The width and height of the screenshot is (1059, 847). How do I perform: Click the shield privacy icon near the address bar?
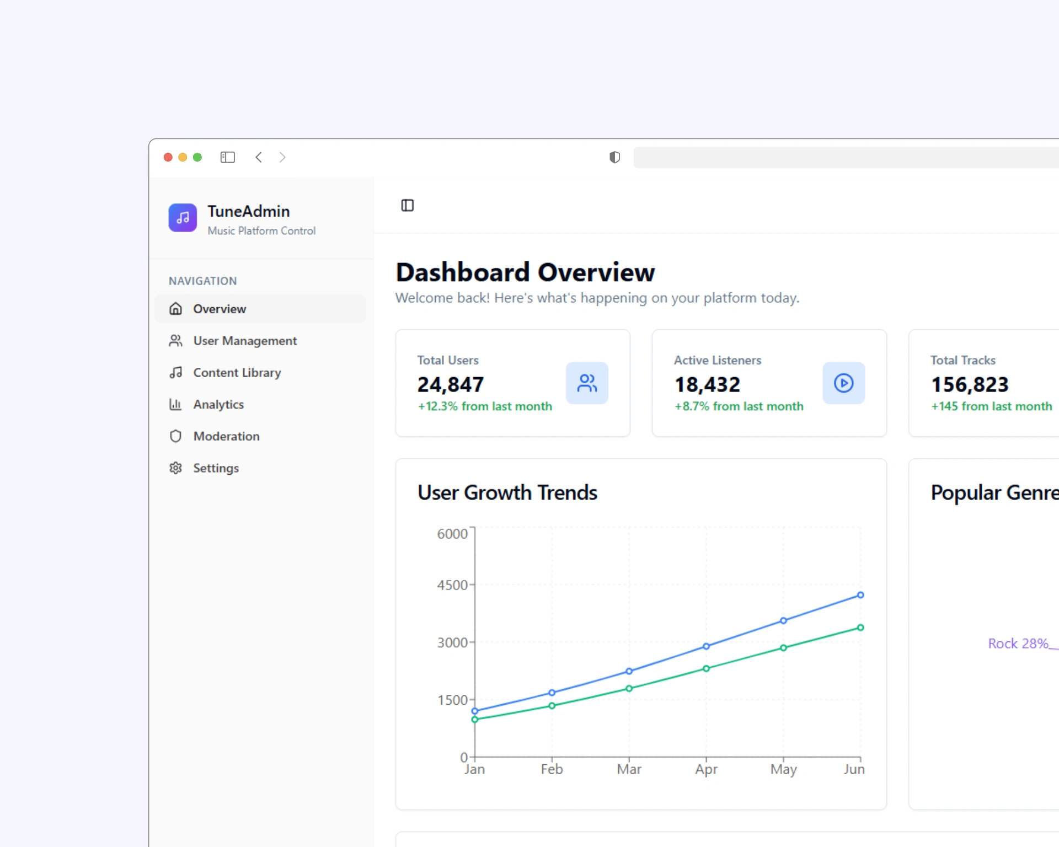pyautogui.click(x=614, y=157)
